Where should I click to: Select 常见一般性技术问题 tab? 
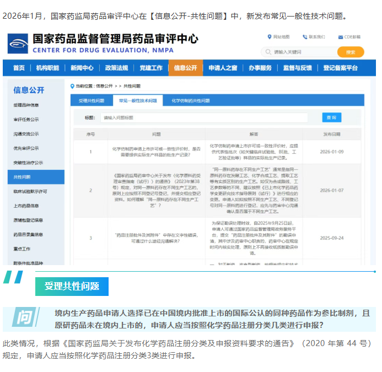(x=138, y=101)
